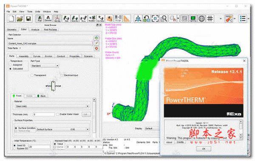Click the thermometer units icon
This screenshot has width=255, height=161.
(x=229, y=19)
